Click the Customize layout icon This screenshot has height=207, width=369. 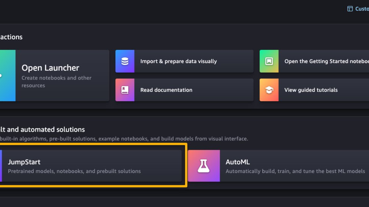point(350,9)
